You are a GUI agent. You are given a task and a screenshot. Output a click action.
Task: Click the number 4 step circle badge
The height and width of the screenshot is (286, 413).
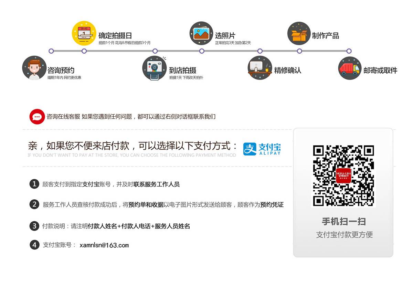[34, 245]
